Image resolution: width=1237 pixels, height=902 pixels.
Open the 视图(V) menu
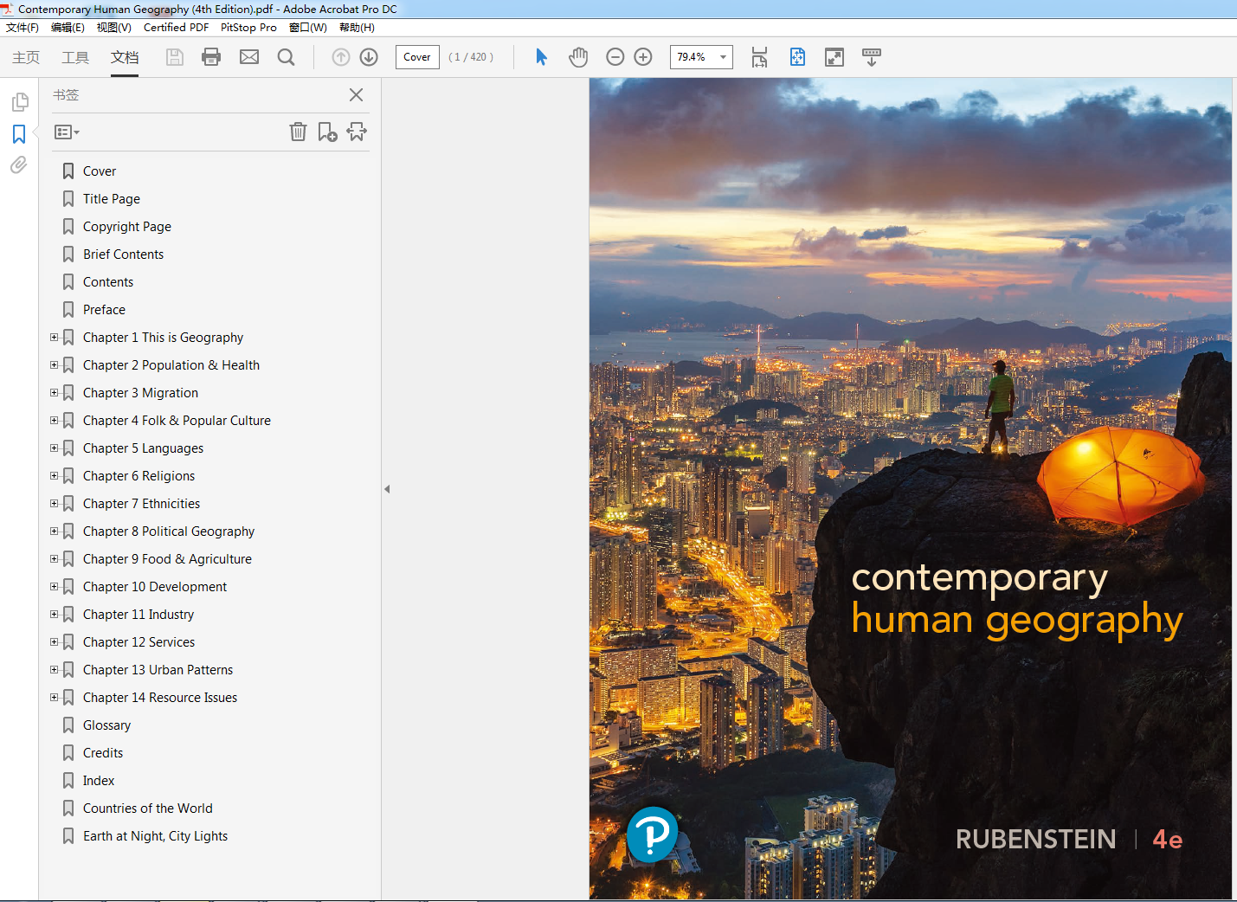pyautogui.click(x=113, y=28)
